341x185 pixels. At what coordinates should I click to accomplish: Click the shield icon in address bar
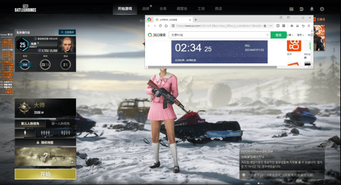pos(173,26)
